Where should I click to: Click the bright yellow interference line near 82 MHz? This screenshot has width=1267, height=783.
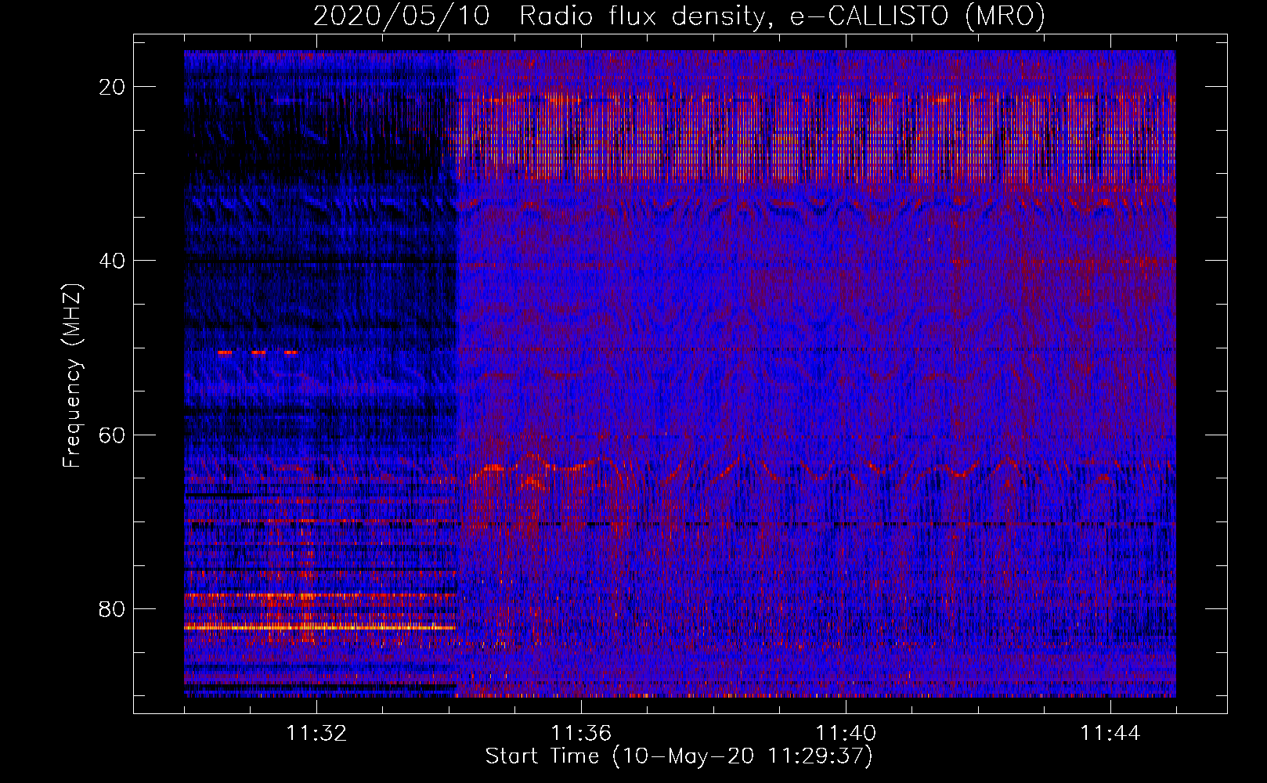tap(319, 628)
